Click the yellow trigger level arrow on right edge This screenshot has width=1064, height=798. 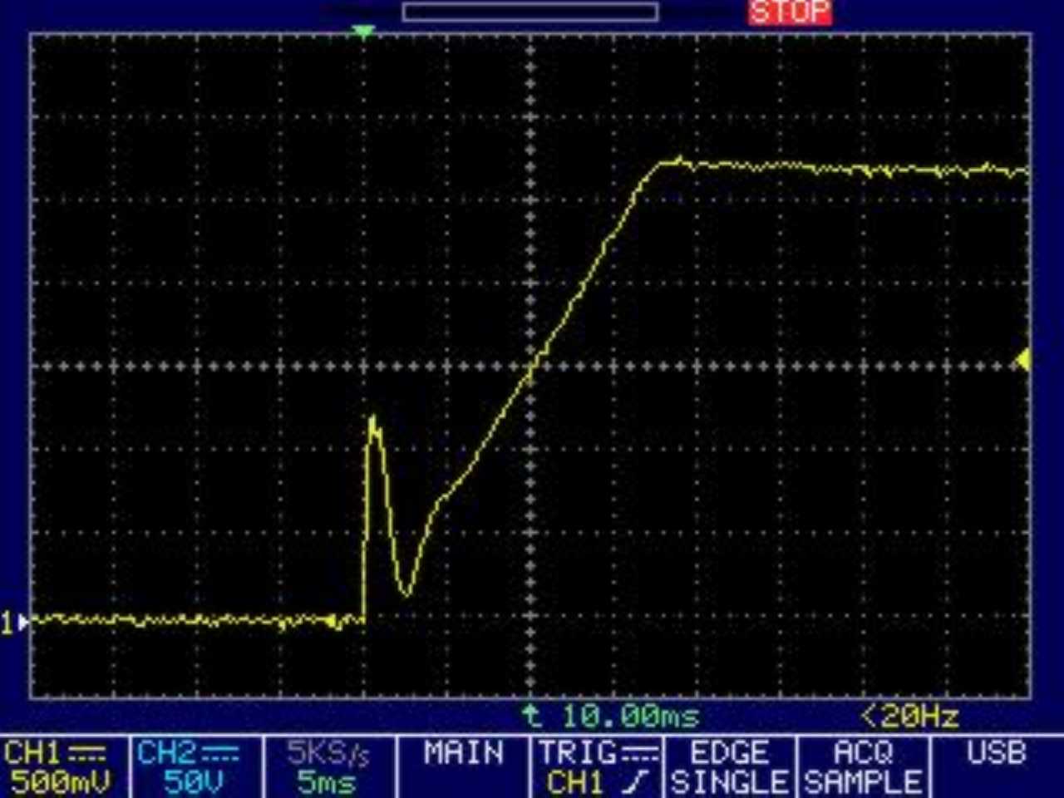point(1023,359)
